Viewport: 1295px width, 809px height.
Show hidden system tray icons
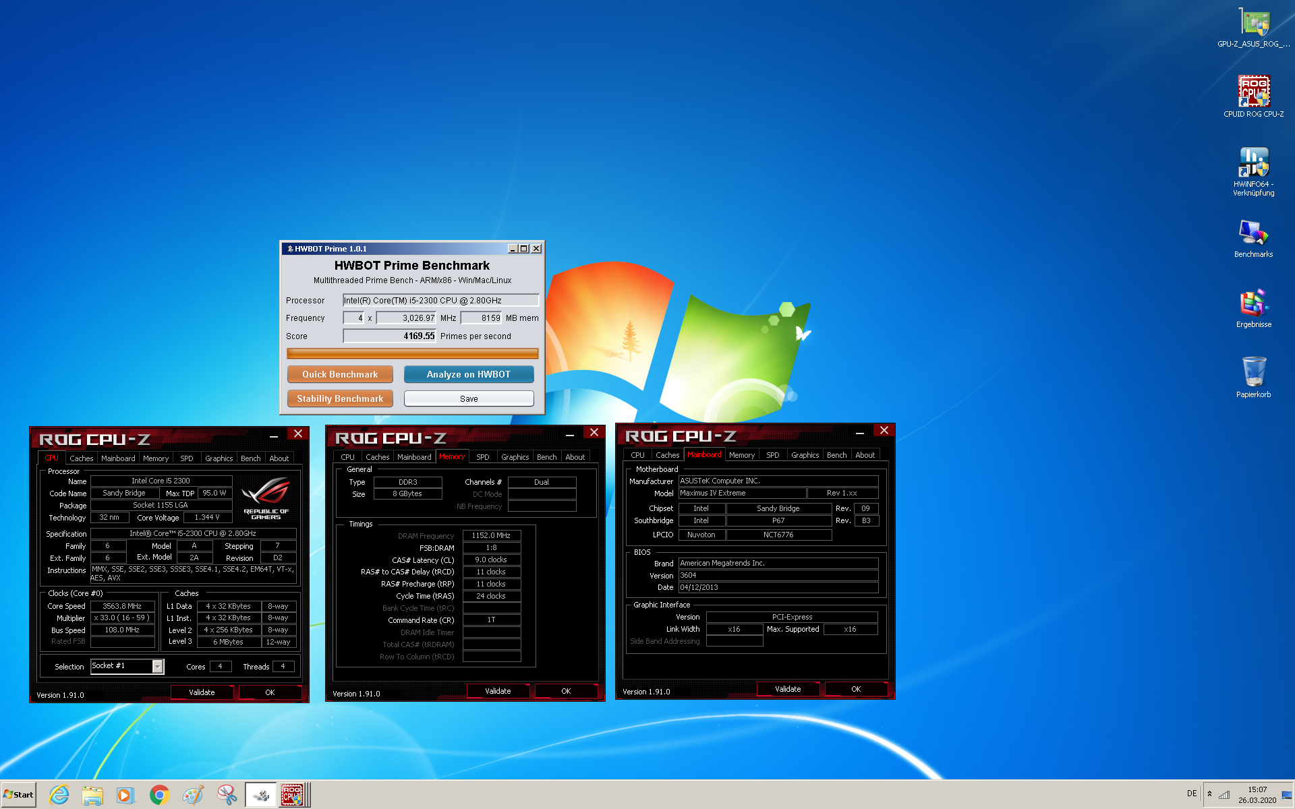1209,794
